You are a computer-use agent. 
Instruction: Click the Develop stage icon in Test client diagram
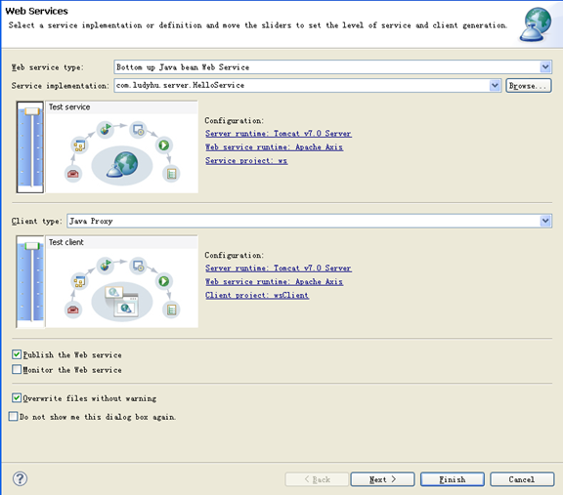73,309
